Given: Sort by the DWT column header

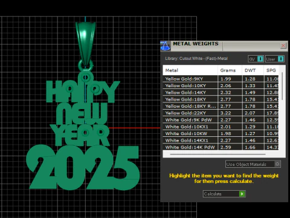Looking at the screenshot, I should [x=253, y=70].
